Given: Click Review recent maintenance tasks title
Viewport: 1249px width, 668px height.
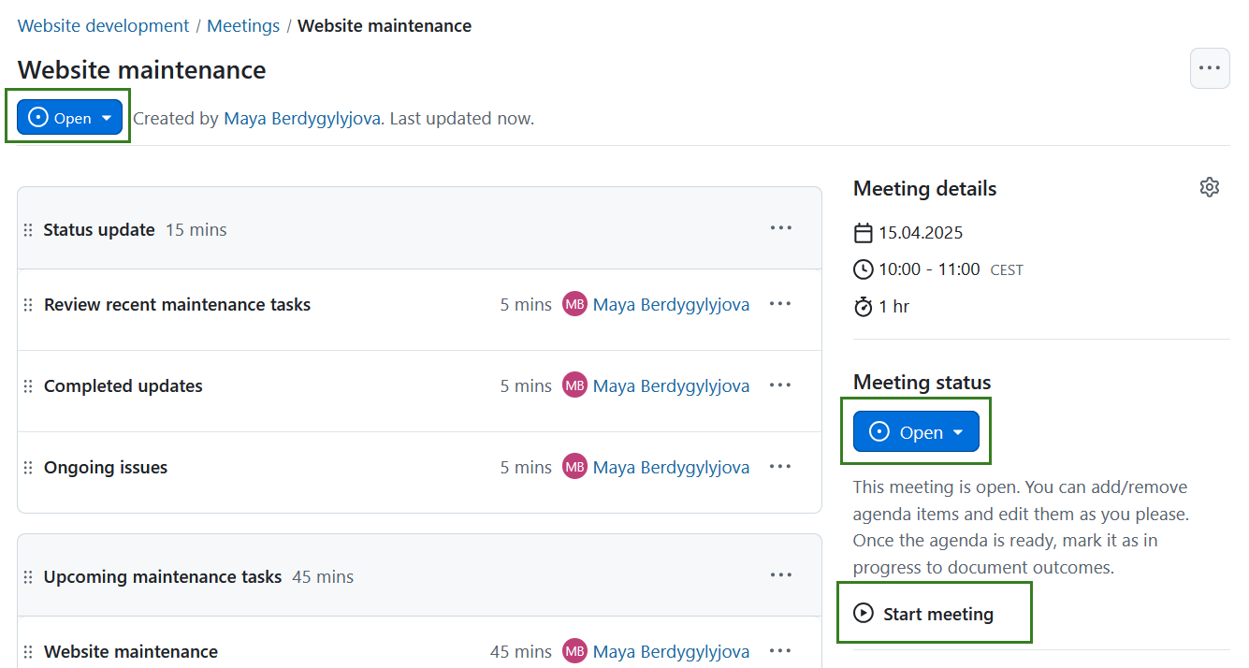Looking at the screenshot, I should coord(177,304).
